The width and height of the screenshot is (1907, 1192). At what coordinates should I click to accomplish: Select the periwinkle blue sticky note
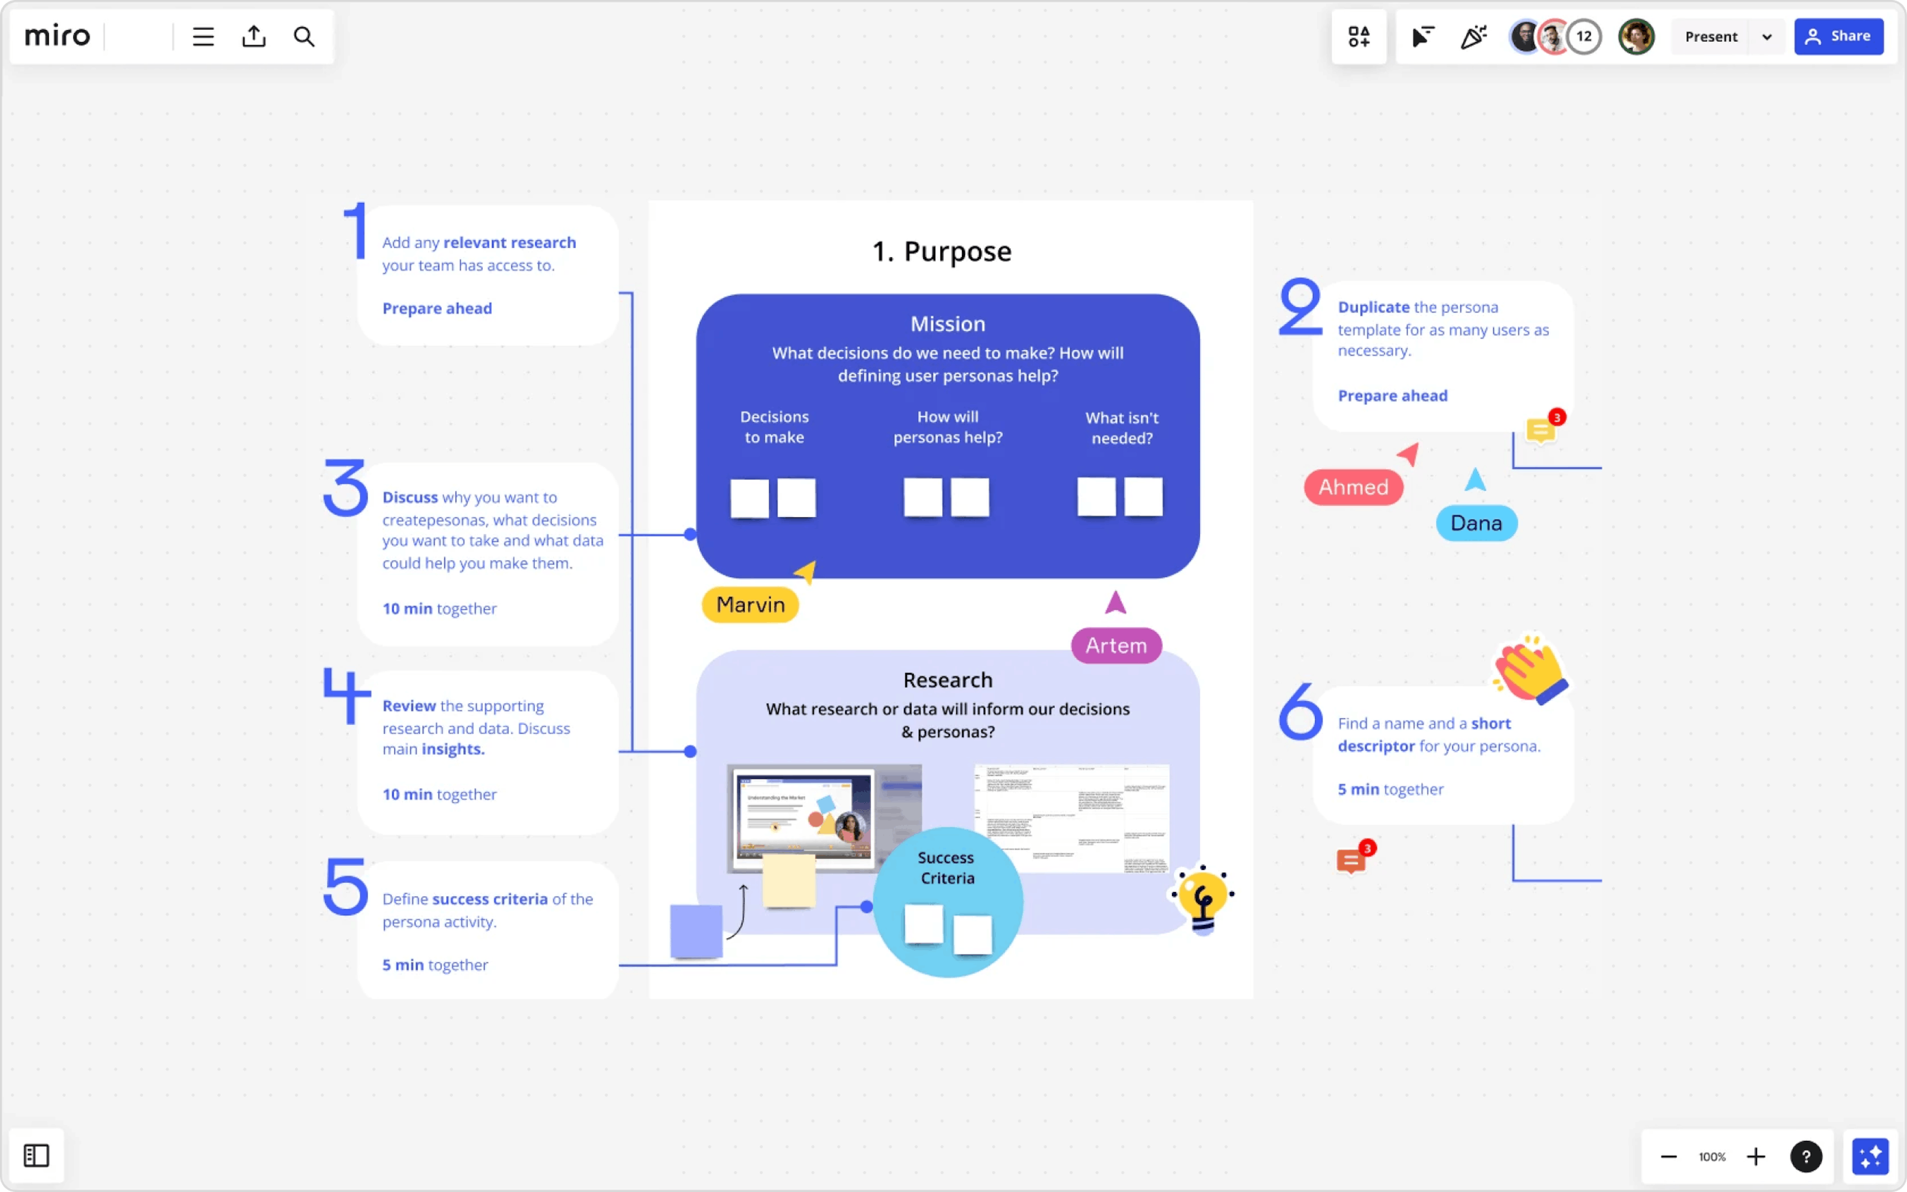(696, 931)
